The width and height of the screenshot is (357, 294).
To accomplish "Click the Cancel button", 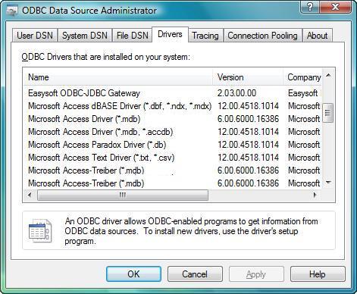I will click(x=195, y=274).
